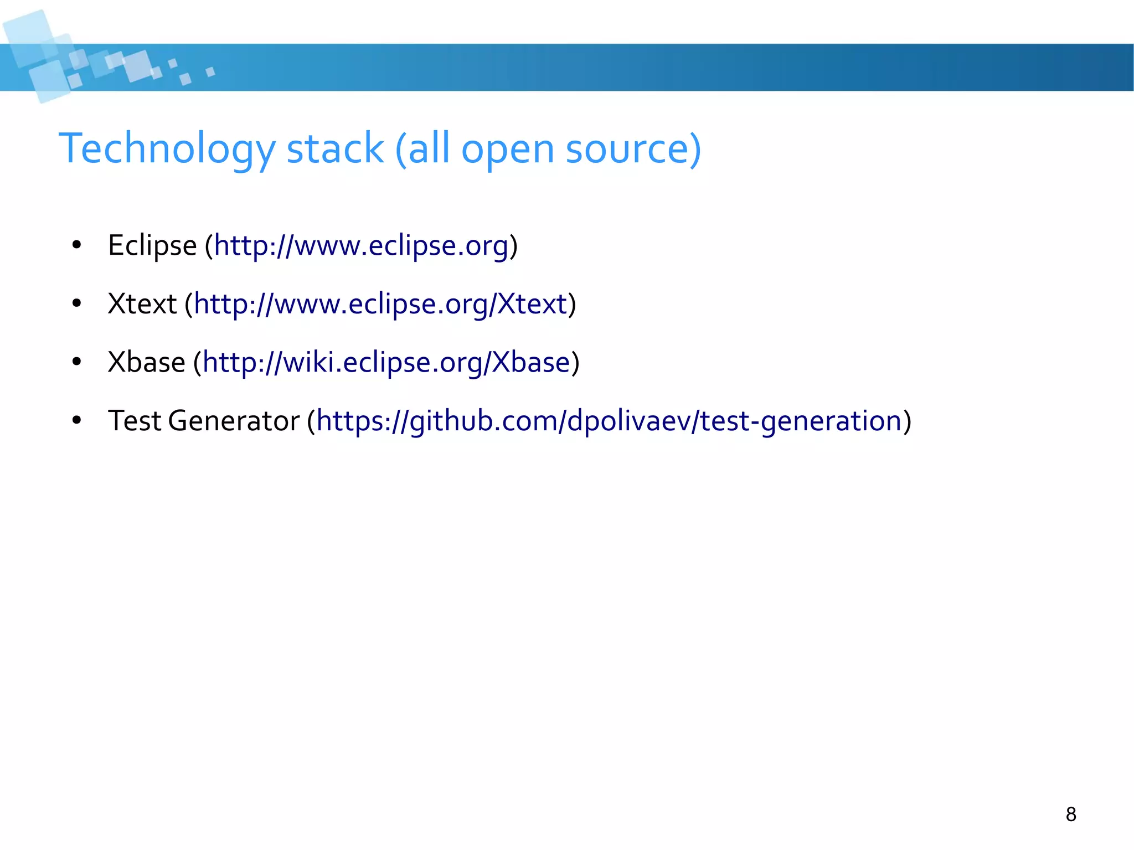Click the word 'Xtext' before the parenthesis
Image resolution: width=1134 pixels, height=850 pixels.
tap(142, 304)
